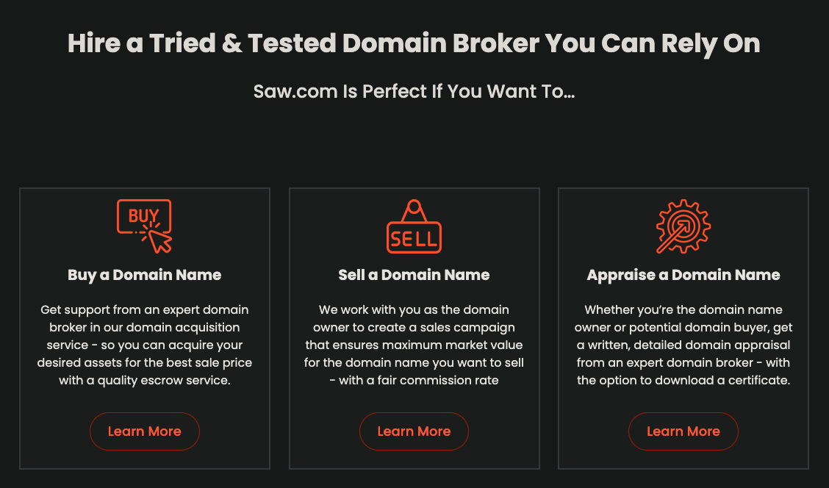Open Learn More under Buy a Domain Name
The image size is (829, 488).
(x=144, y=431)
